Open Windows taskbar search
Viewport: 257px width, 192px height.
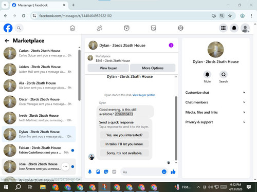tap(18, 187)
